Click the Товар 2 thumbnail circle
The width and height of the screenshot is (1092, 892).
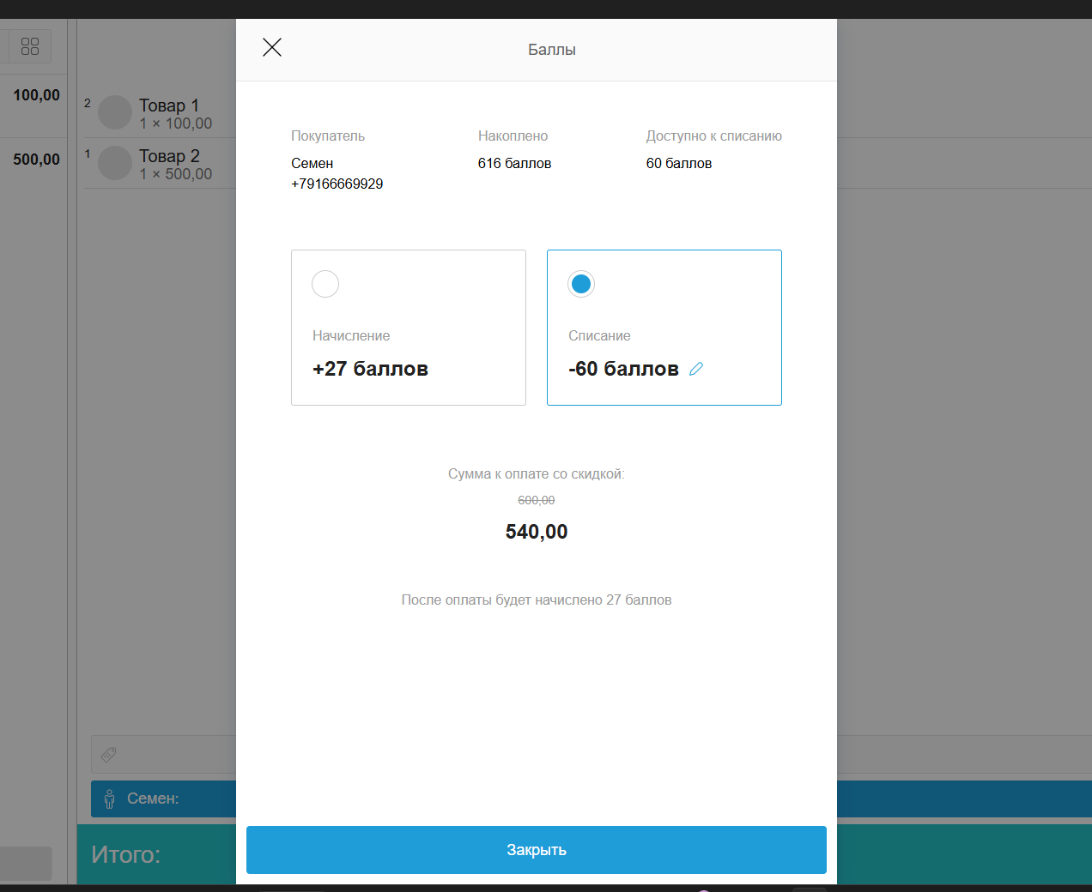pos(115,163)
